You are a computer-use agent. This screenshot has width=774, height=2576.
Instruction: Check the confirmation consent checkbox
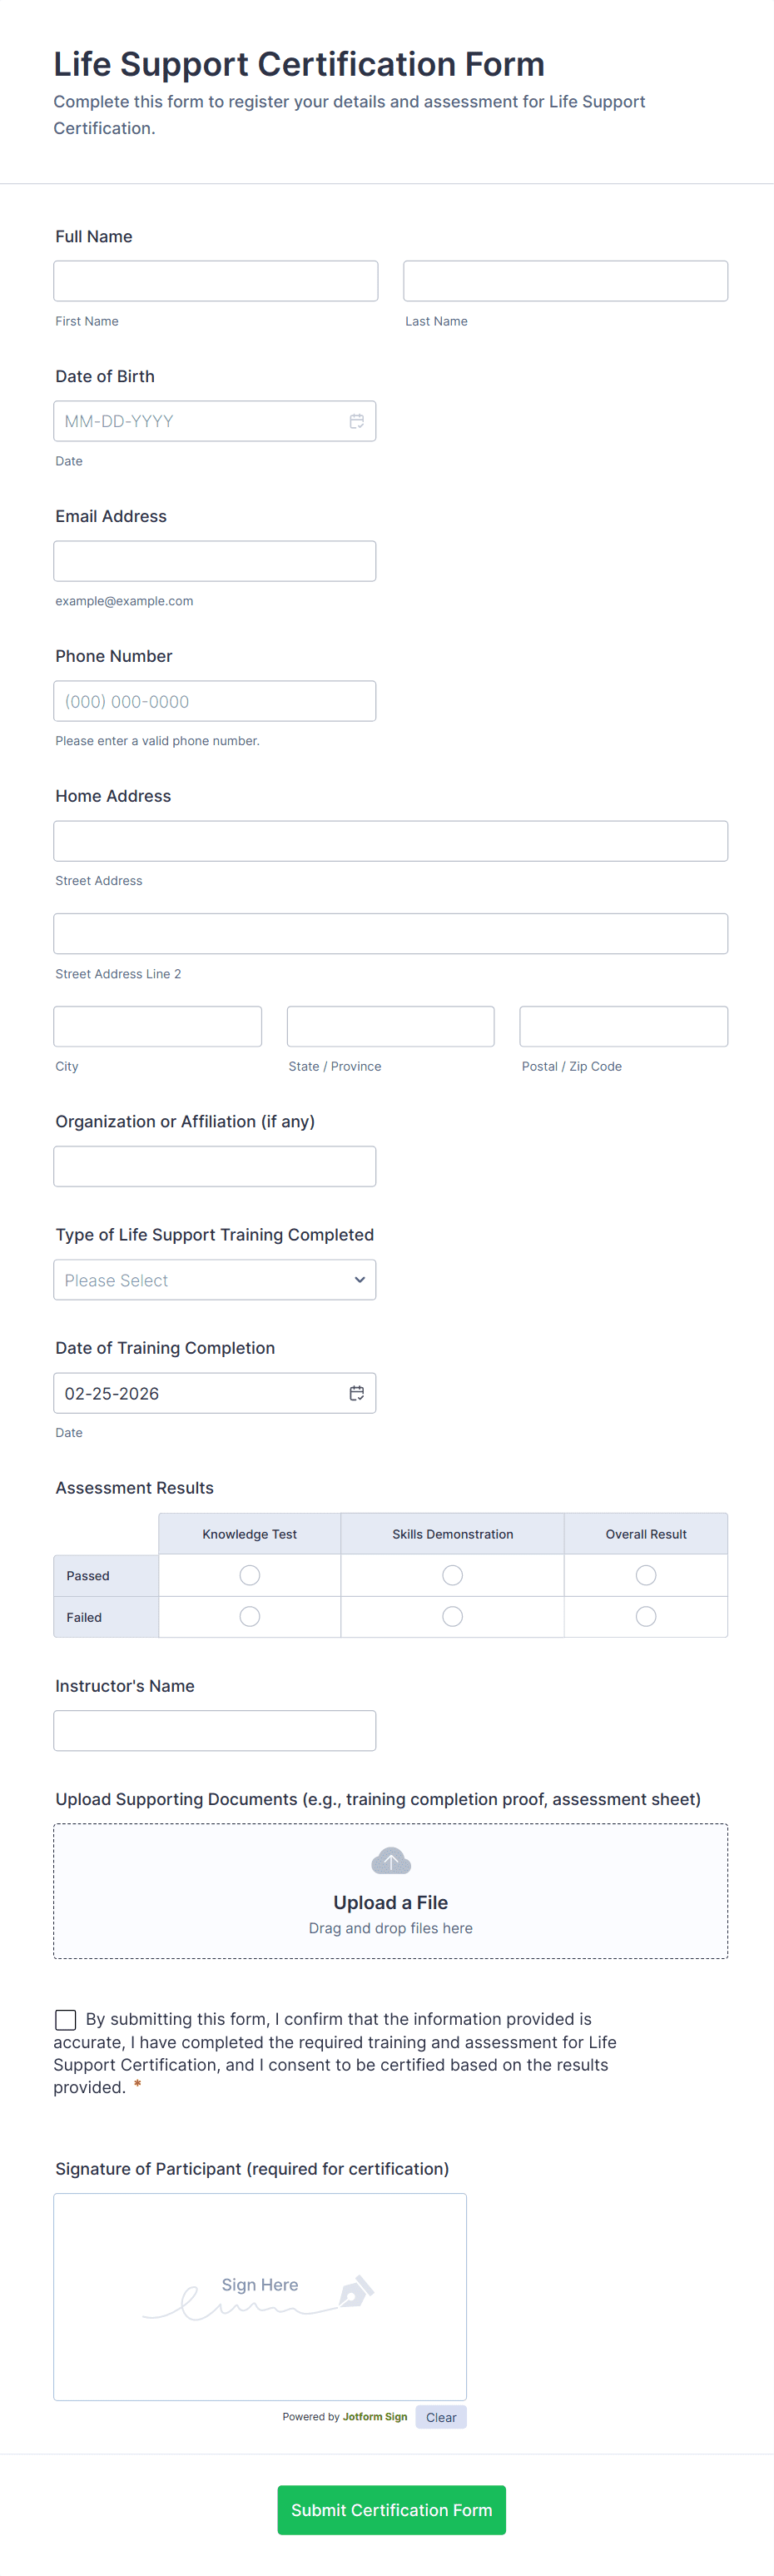[66, 2020]
